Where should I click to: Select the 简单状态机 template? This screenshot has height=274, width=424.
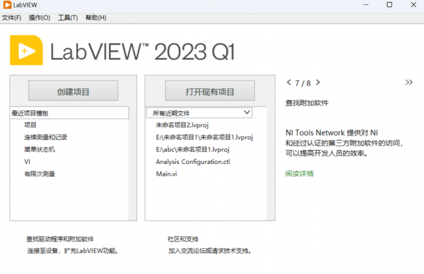point(39,149)
